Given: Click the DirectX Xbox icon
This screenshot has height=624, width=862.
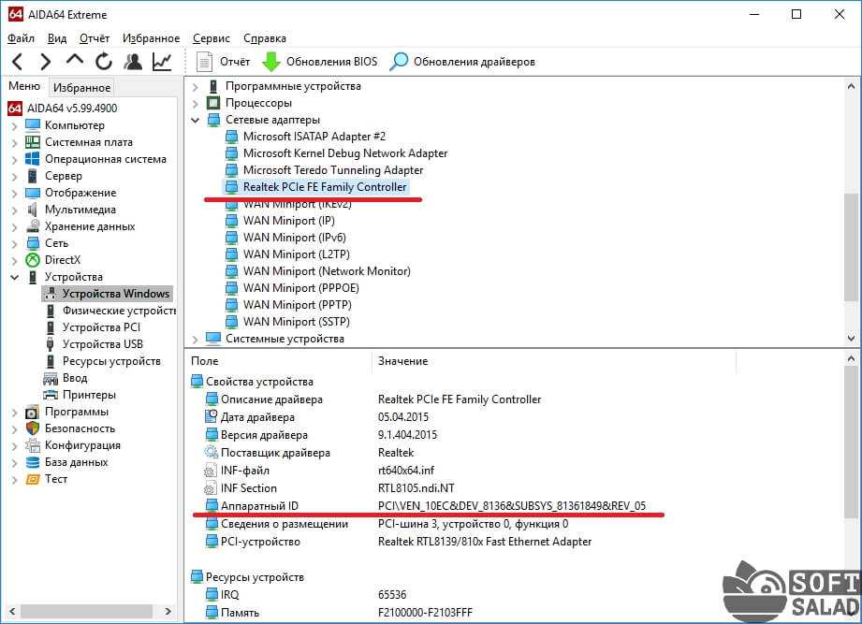Looking at the screenshot, I should pos(33,260).
